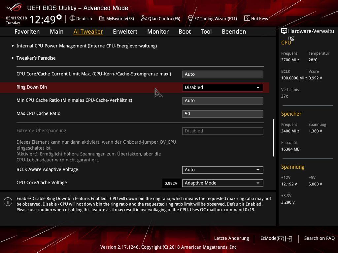Open the Beenden tab
This screenshot has height=253, width=338.
pyautogui.click(x=234, y=32)
